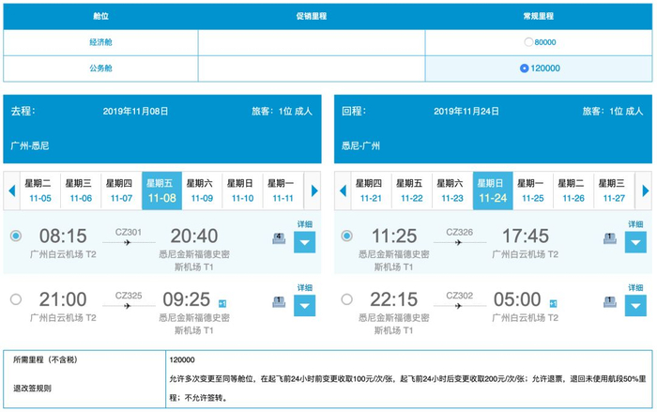Click seat availability icon for flight CZ301
This screenshot has height=412, width=657.
tap(279, 238)
